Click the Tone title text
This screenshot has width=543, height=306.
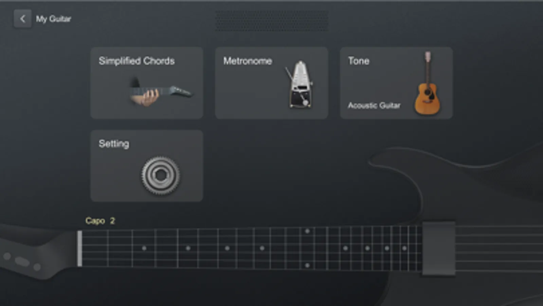click(359, 61)
